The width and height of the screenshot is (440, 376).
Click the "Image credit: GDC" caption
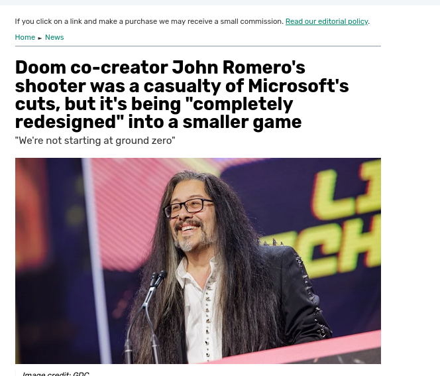pos(56,374)
